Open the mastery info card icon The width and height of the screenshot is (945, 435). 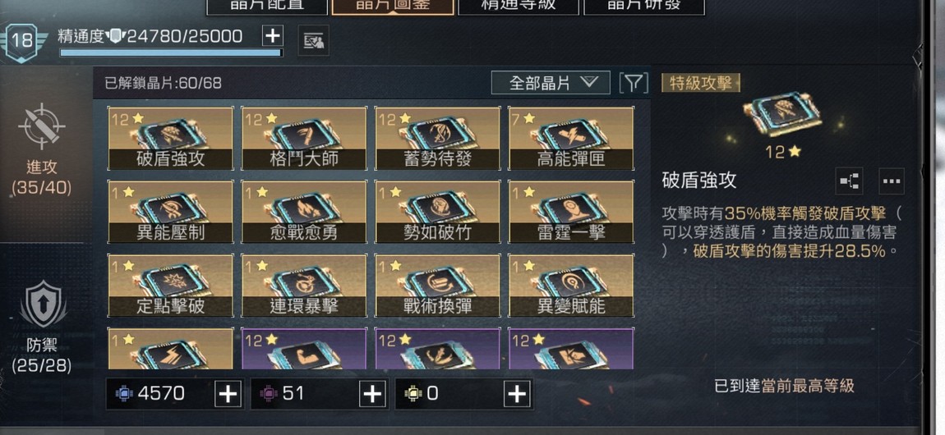(313, 41)
